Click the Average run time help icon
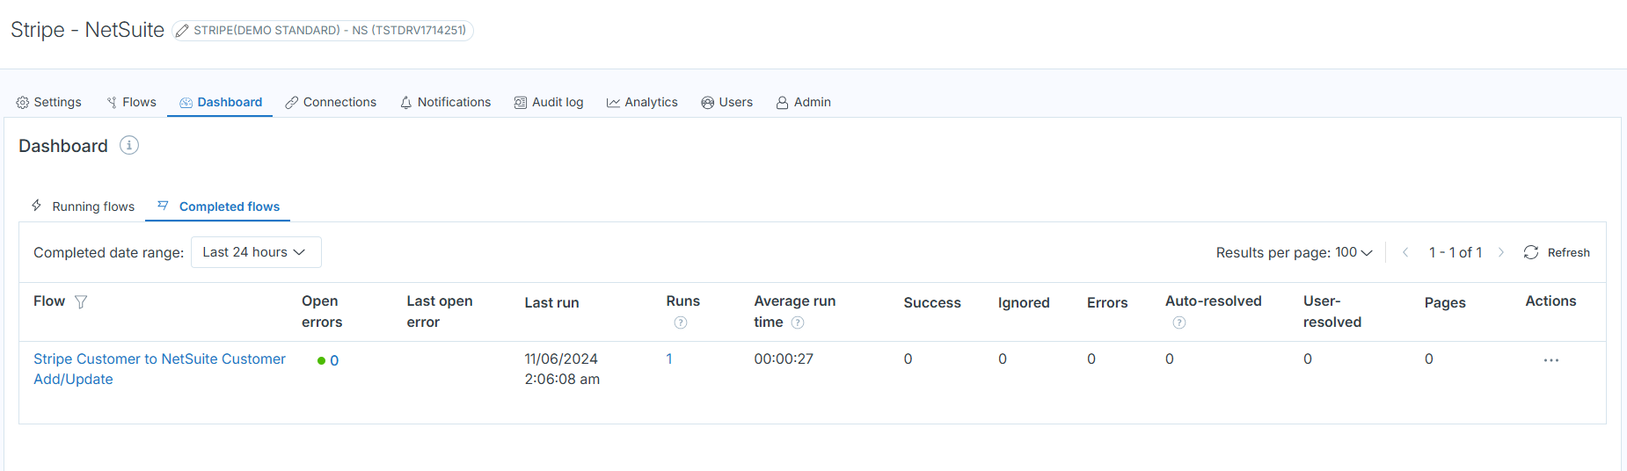1627x471 pixels. pyautogui.click(x=798, y=322)
